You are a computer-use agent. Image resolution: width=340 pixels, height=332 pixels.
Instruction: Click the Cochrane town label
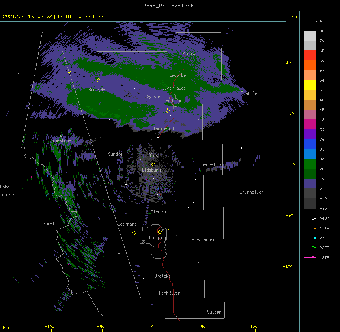click(127, 224)
